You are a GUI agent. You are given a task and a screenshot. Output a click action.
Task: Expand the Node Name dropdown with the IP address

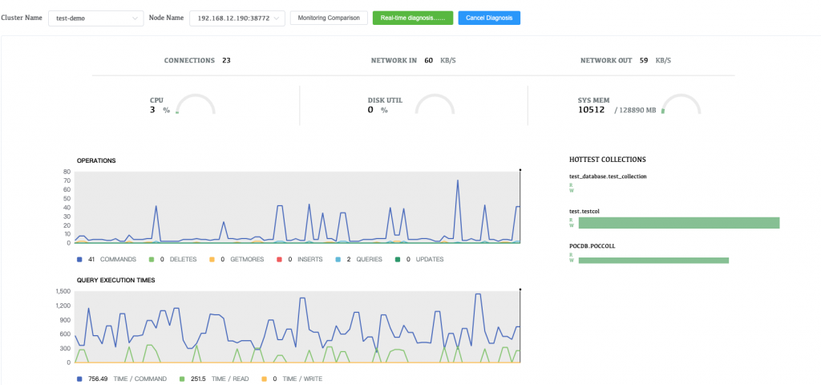(x=237, y=18)
